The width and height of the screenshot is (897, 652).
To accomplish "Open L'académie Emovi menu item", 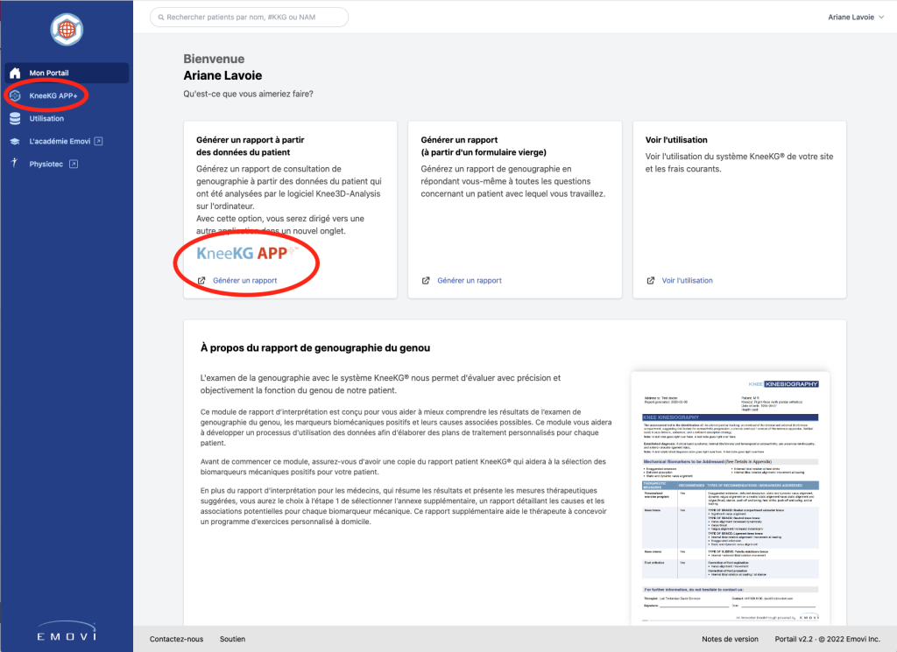I will tap(67, 141).
